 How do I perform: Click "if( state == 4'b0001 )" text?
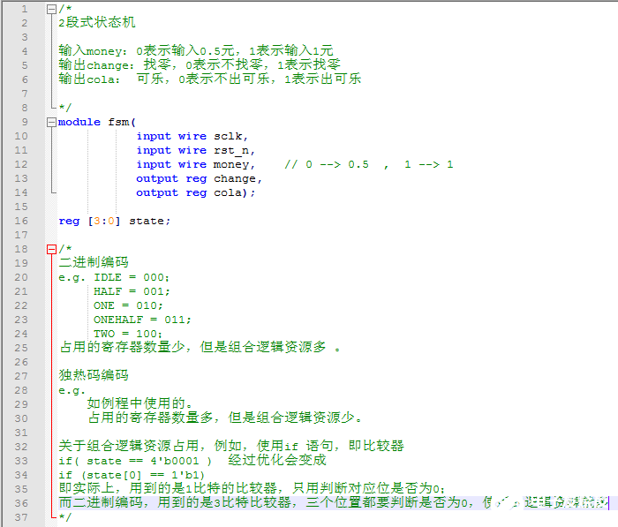(x=135, y=461)
